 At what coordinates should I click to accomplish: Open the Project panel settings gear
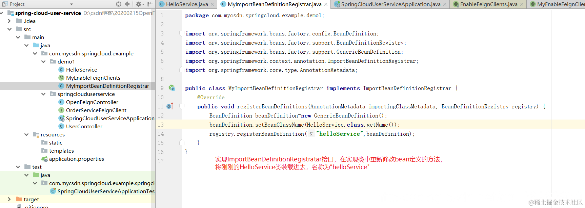(x=139, y=4)
